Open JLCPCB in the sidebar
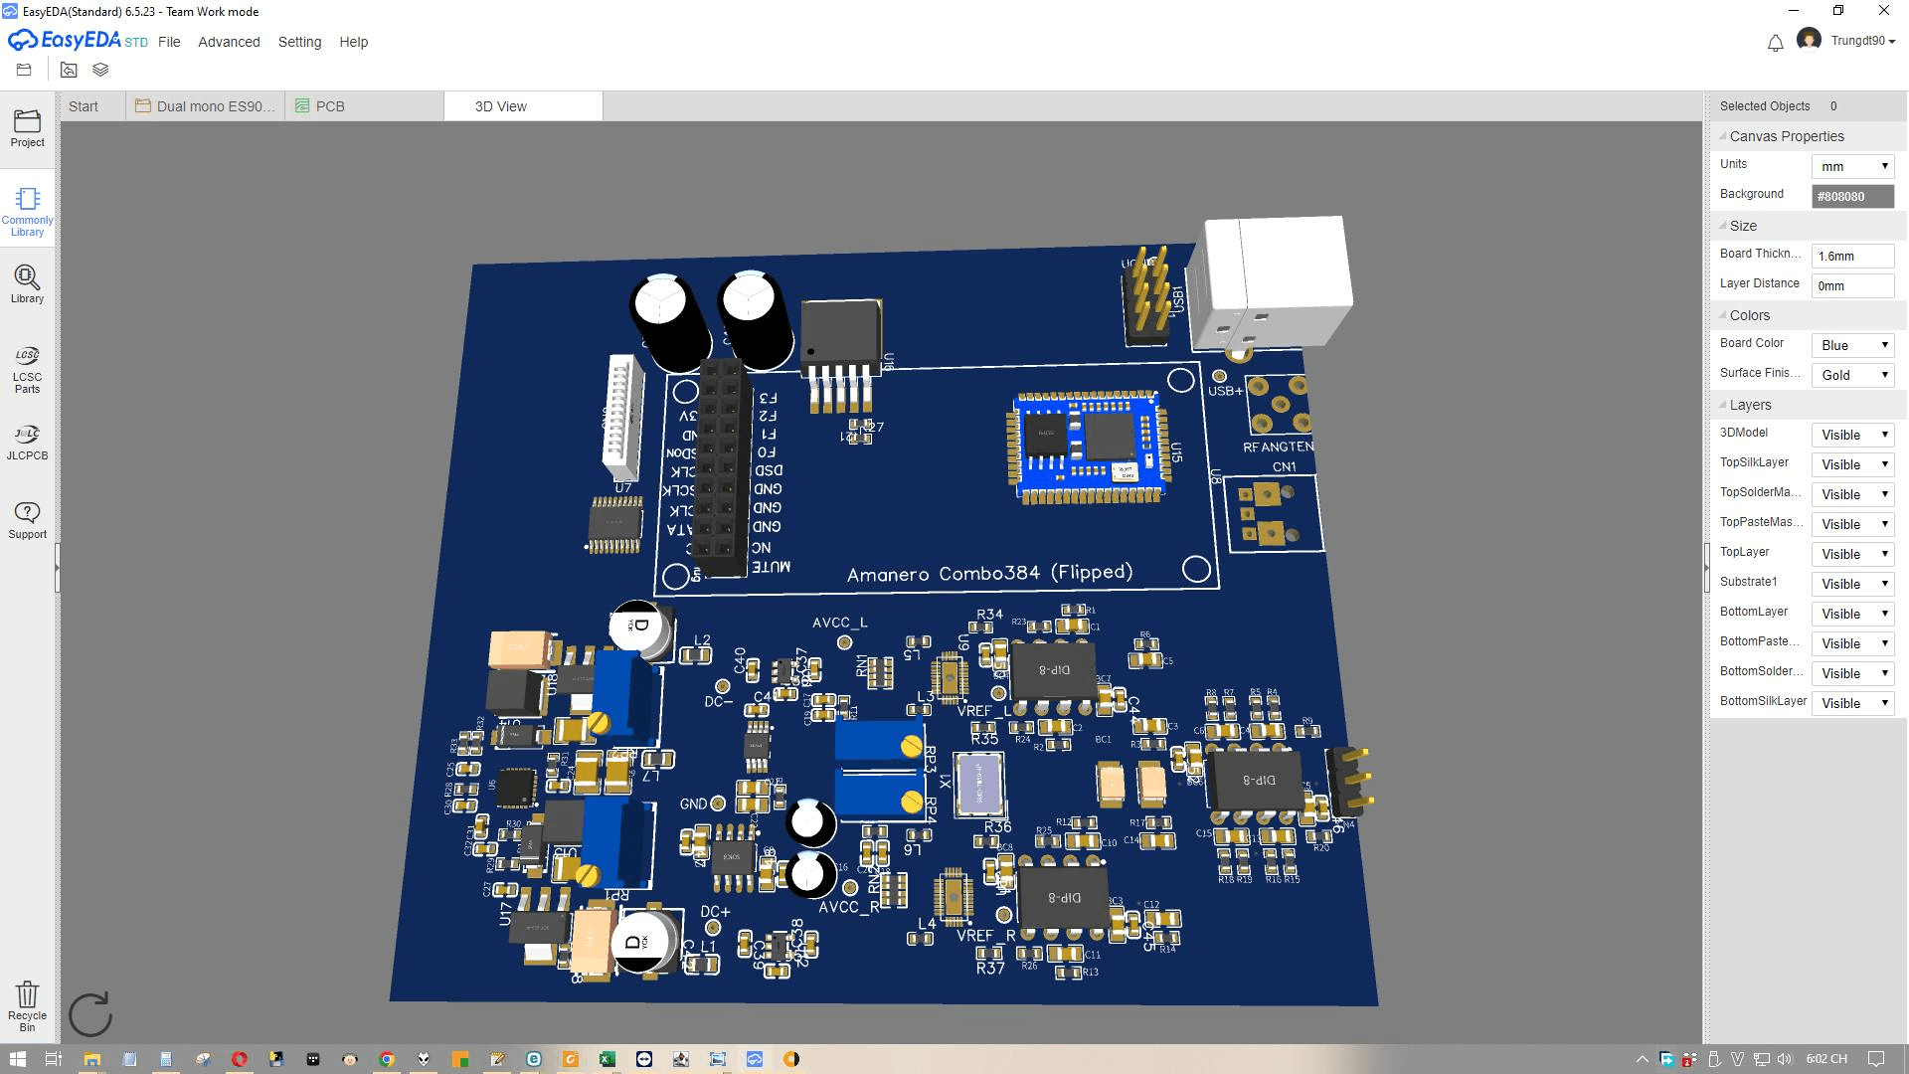Screen dimensions: 1909x1074 tap(27, 443)
